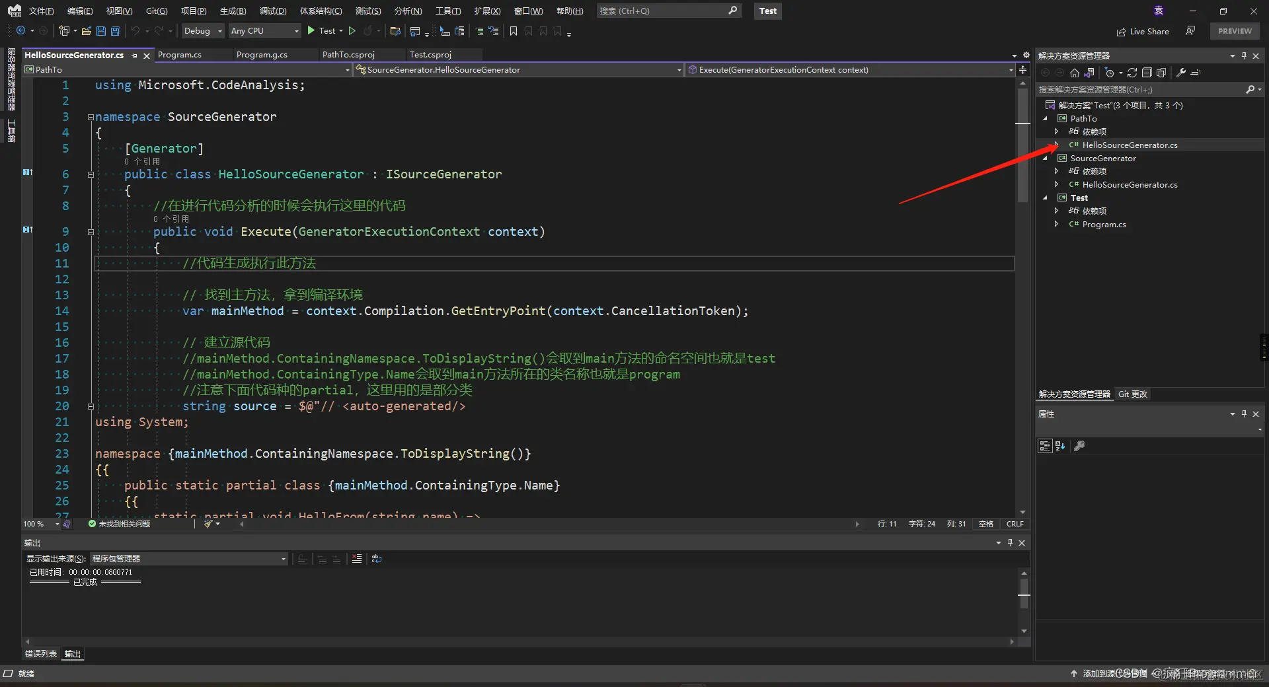The width and height of the screenshot is (1269, 687).
Task: Open properties wrench icon in Solution Explorer
Action: pyautogui.click(x=1181, y=73)
